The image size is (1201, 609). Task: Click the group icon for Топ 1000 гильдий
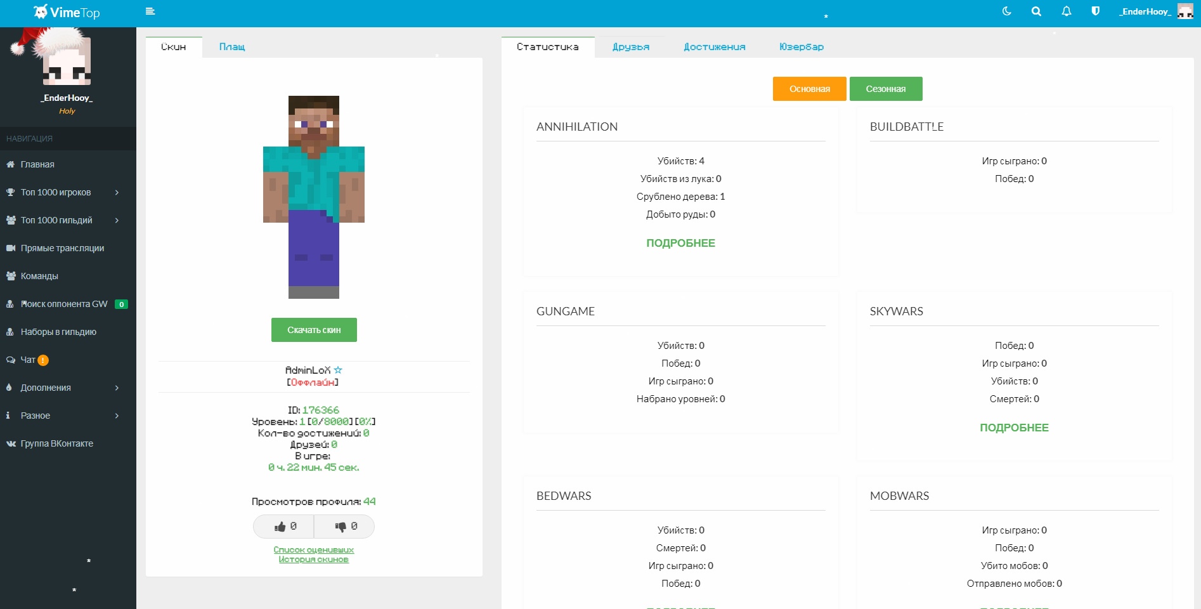click(x=11, y=220)
